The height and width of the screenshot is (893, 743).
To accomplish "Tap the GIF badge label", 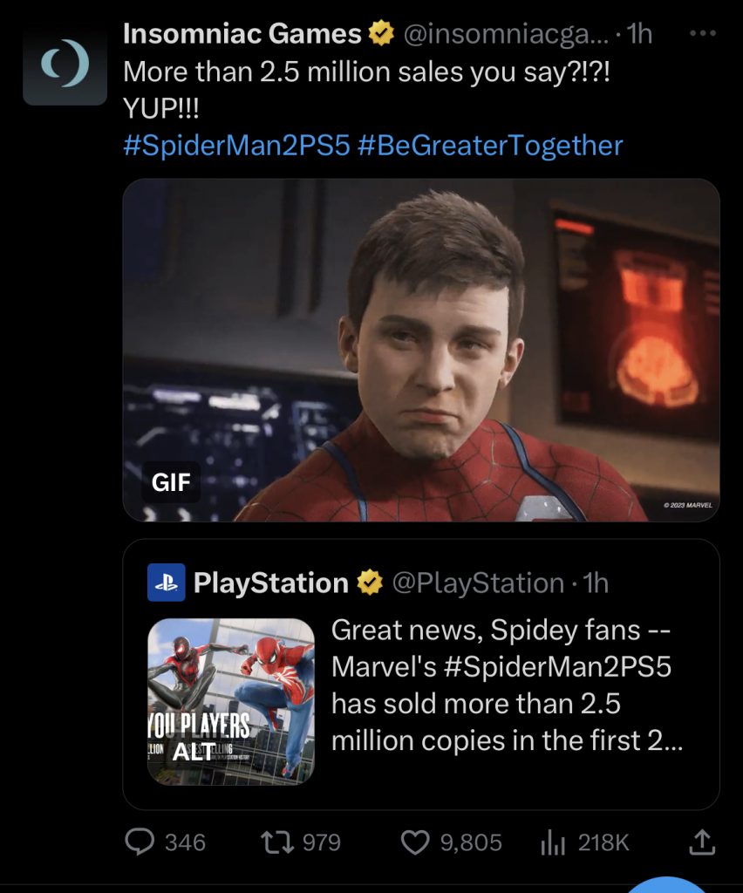I will (x=171, y=481).
